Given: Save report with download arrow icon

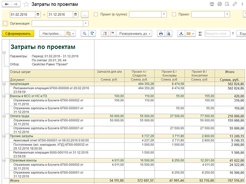Looking at the screenshot, I should click(x=181, y=33).
